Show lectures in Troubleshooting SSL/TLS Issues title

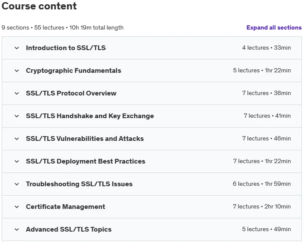point(79,184)
